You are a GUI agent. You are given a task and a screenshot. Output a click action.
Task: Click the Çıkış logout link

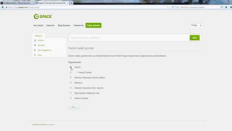(40, 55)
